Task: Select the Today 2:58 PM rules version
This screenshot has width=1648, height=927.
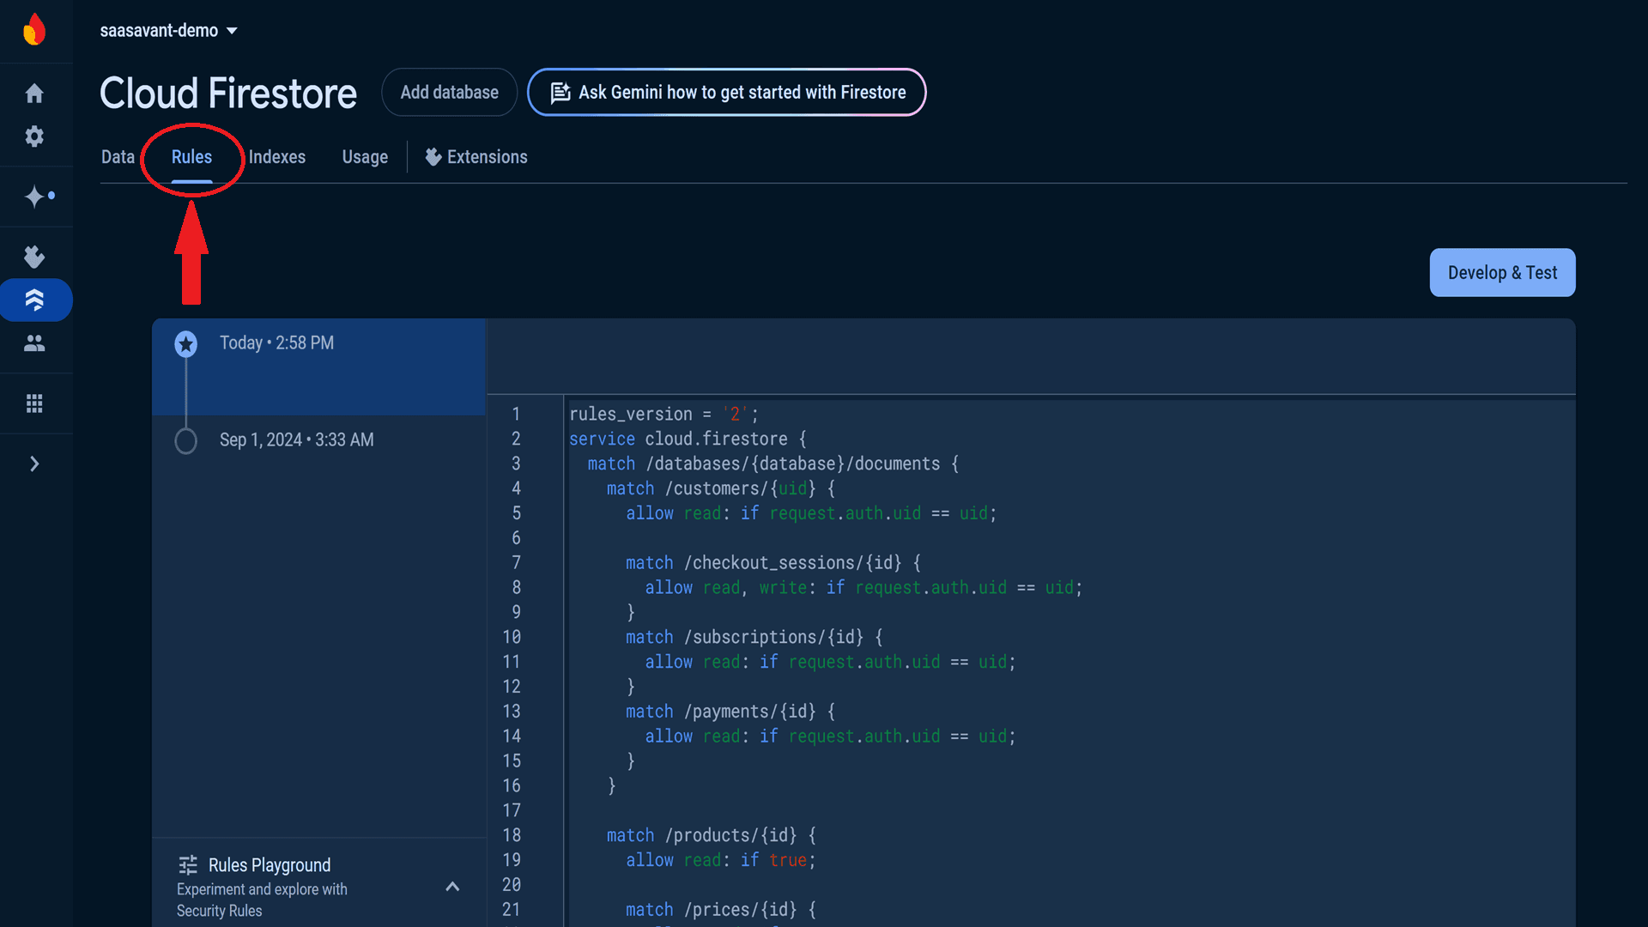Action: pos(319,367)
